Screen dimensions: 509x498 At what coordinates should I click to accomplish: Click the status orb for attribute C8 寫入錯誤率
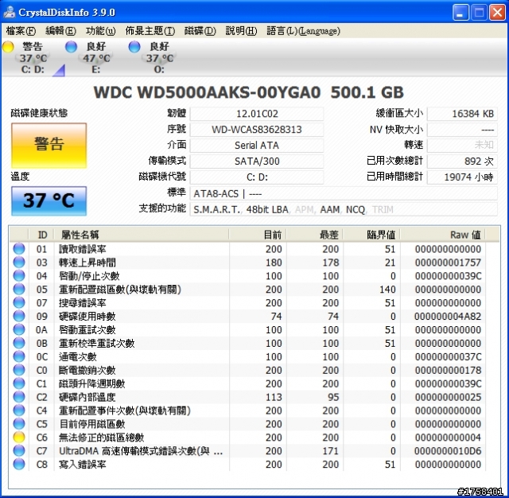click(x=19, y=465)
